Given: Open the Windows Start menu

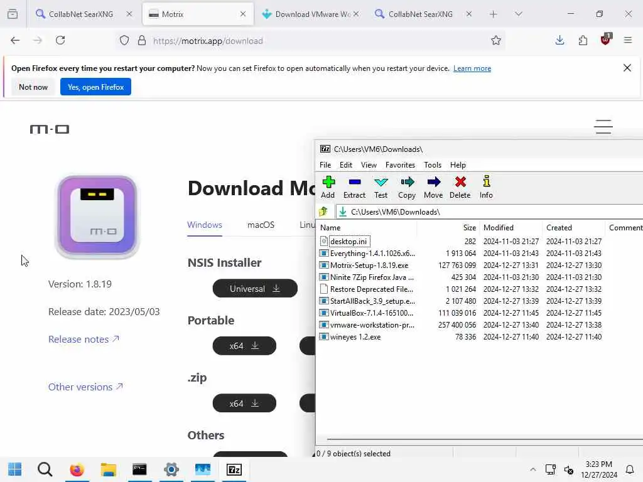Looking at the screenshot, I should coord(15,469).
